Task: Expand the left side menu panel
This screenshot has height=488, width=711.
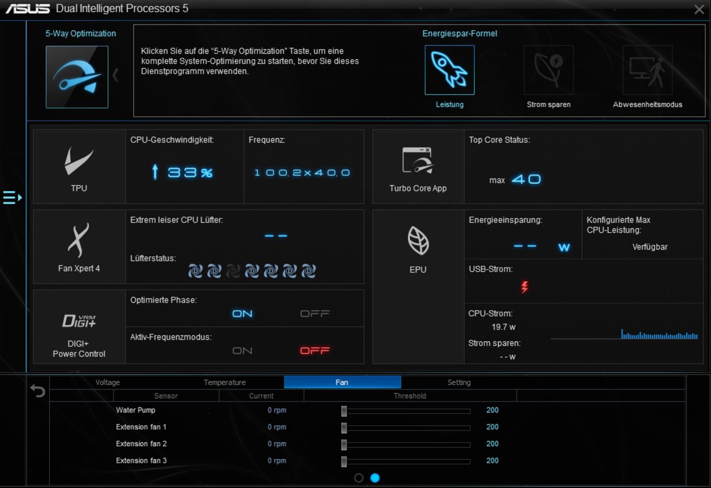Action: [12, 197]
